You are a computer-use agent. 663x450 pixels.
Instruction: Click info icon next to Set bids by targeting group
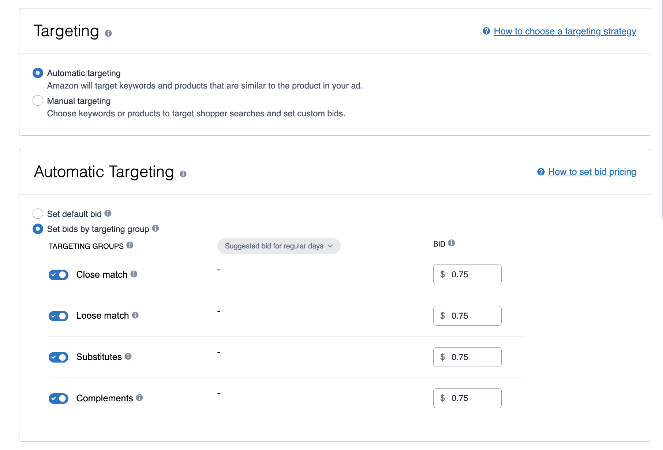coord(156,228)
